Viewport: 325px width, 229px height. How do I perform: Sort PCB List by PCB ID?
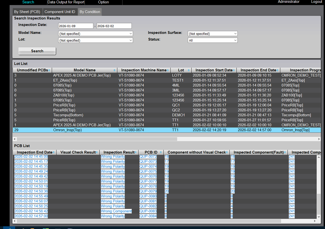(151, 152)
